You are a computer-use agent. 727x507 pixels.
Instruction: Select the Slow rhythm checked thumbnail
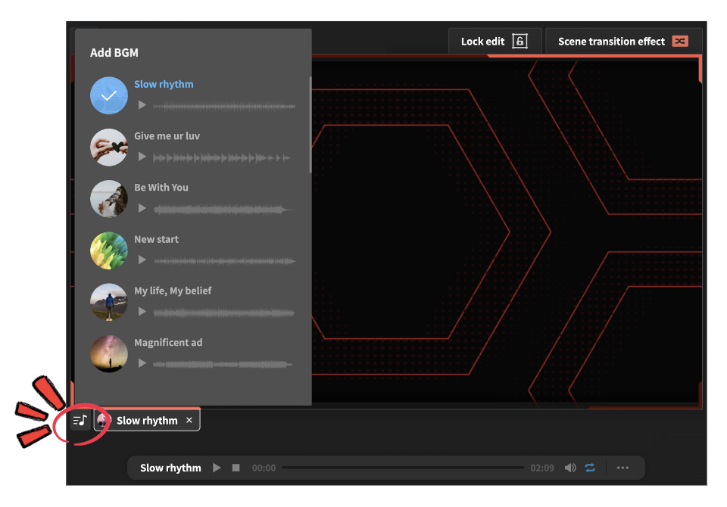pyautogui.click(x=109, y=95)
